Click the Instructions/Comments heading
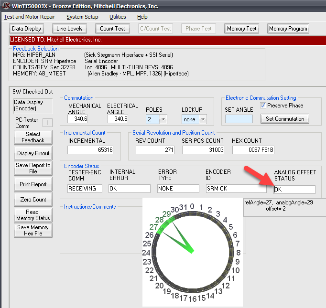Viewport: 326px width, 308px height. tap(90, 207)
